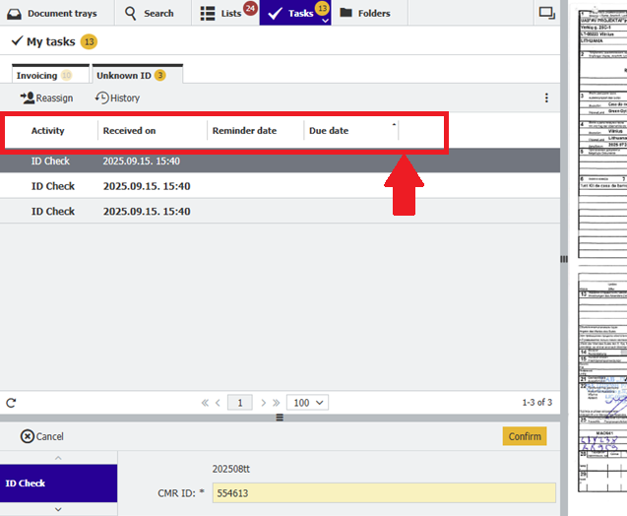The height and width of the screenshot is (516, 627).
Task: Open the task History
Action: pyautogui.click(x=117, y=97)
